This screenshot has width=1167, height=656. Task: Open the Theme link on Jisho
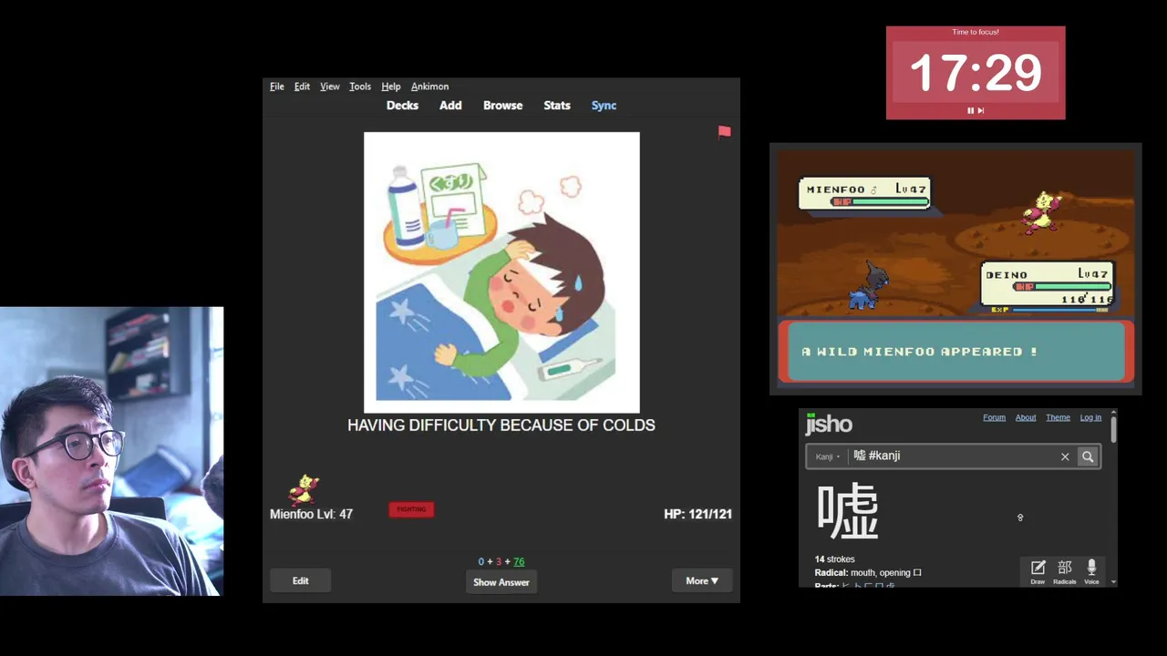1058,417
